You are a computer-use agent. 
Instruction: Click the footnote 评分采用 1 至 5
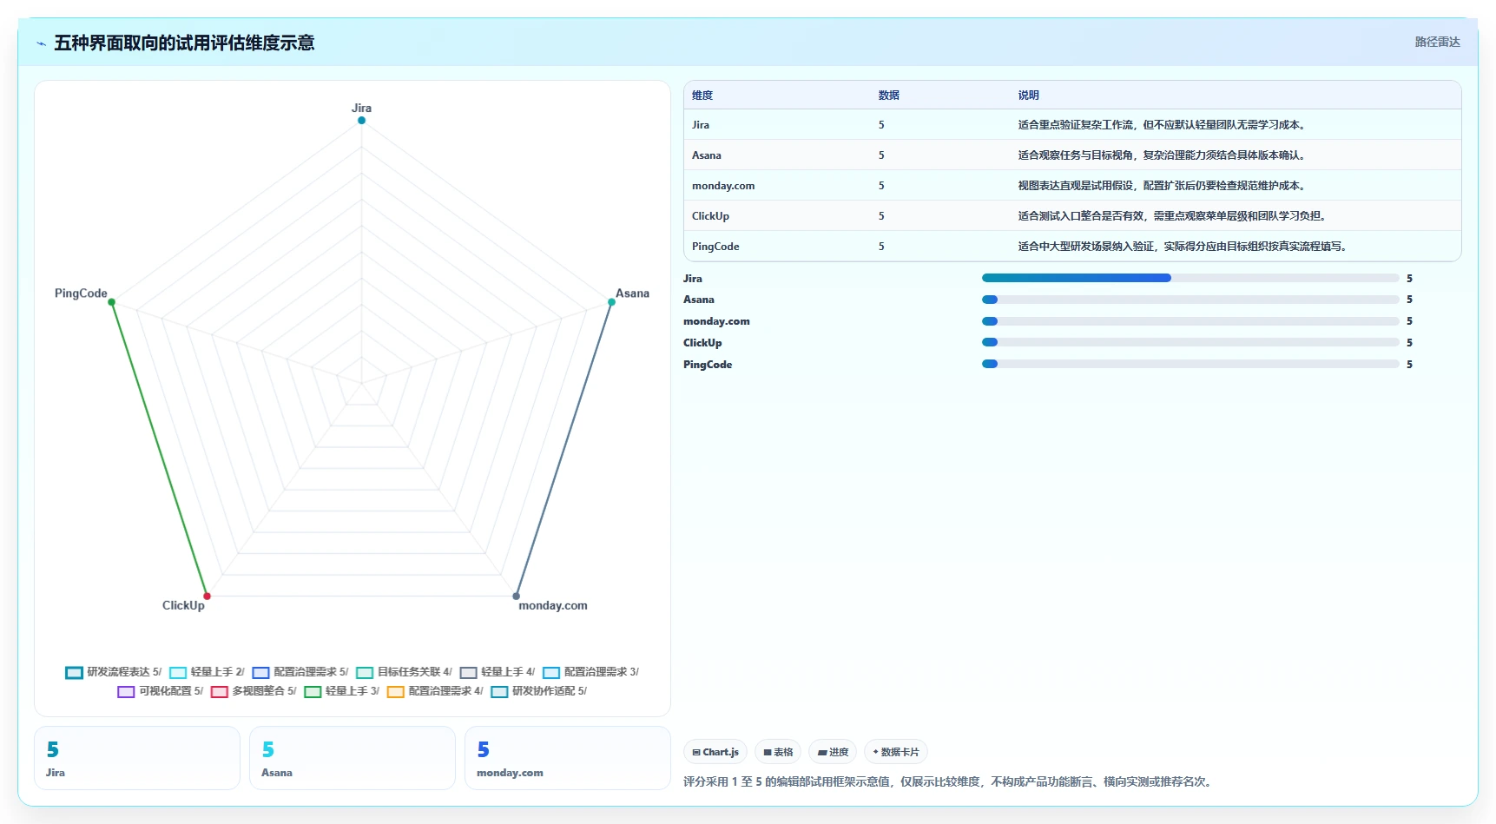point(948,781)
